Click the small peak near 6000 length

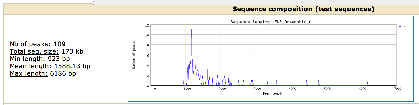click(368, 82)
